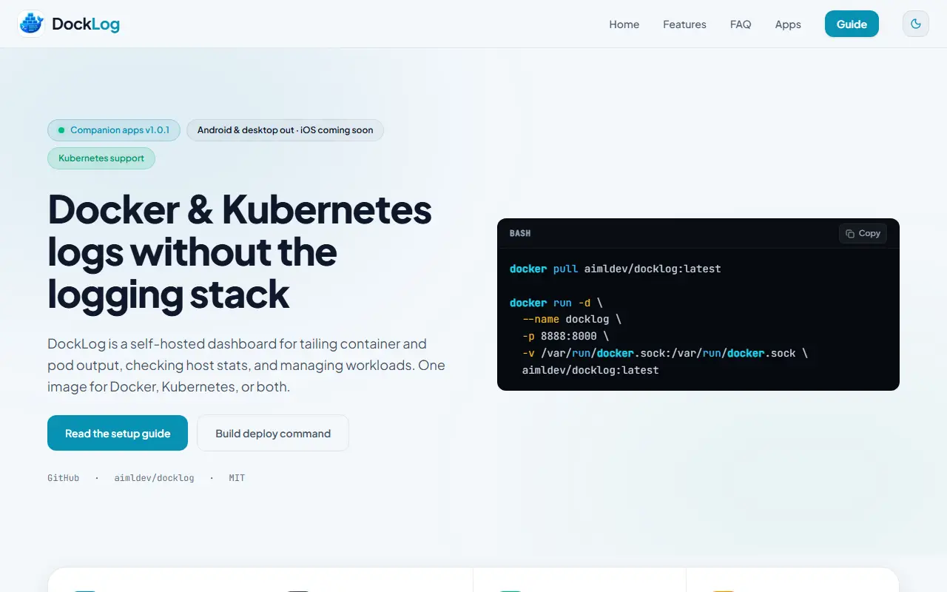The image size is (947, 592).
Task: Click the DockLog brand name text
Action: pyautogui.click(x=86, y=24)
